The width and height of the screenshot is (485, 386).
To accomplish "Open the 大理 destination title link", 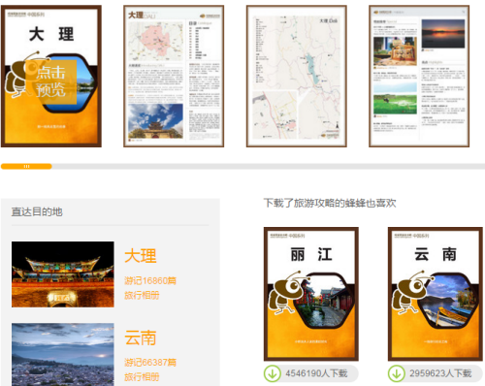I will [x=141, y=256].
